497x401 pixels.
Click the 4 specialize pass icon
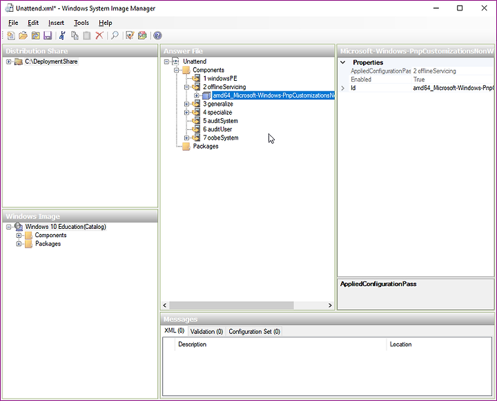tap(197, 112)
